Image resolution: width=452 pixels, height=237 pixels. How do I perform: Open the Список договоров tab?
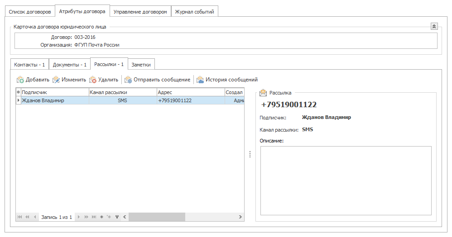coord(30,12)
